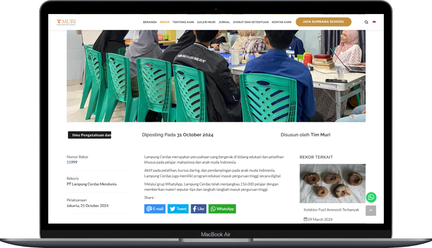The height and width of the screenshot is (248, 432).
Task: Open the Kolektor Fosil Ammonit Terbanyak link
Action: coord(331,210)
